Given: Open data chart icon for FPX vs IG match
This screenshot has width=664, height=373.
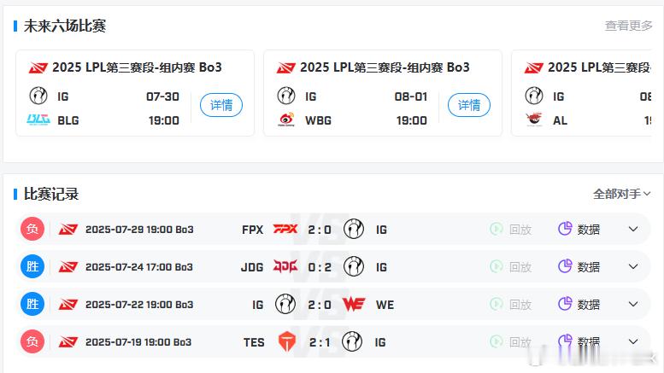Looking at the screenshot, I should [x=565, y=229].
